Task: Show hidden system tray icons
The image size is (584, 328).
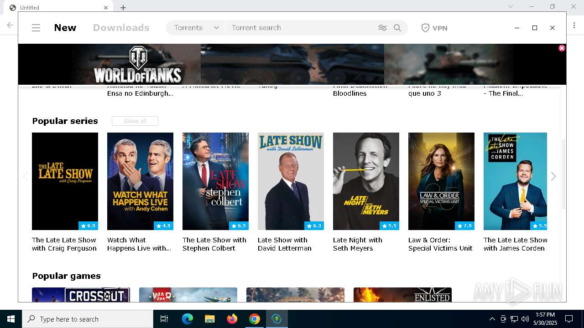Action: (492, 319)
